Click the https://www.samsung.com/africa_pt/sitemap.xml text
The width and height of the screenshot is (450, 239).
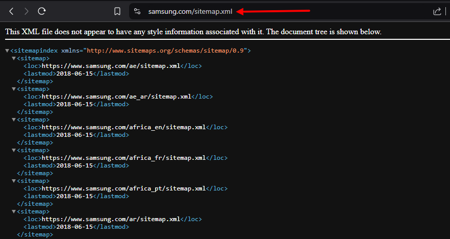(x=123, y=188)
